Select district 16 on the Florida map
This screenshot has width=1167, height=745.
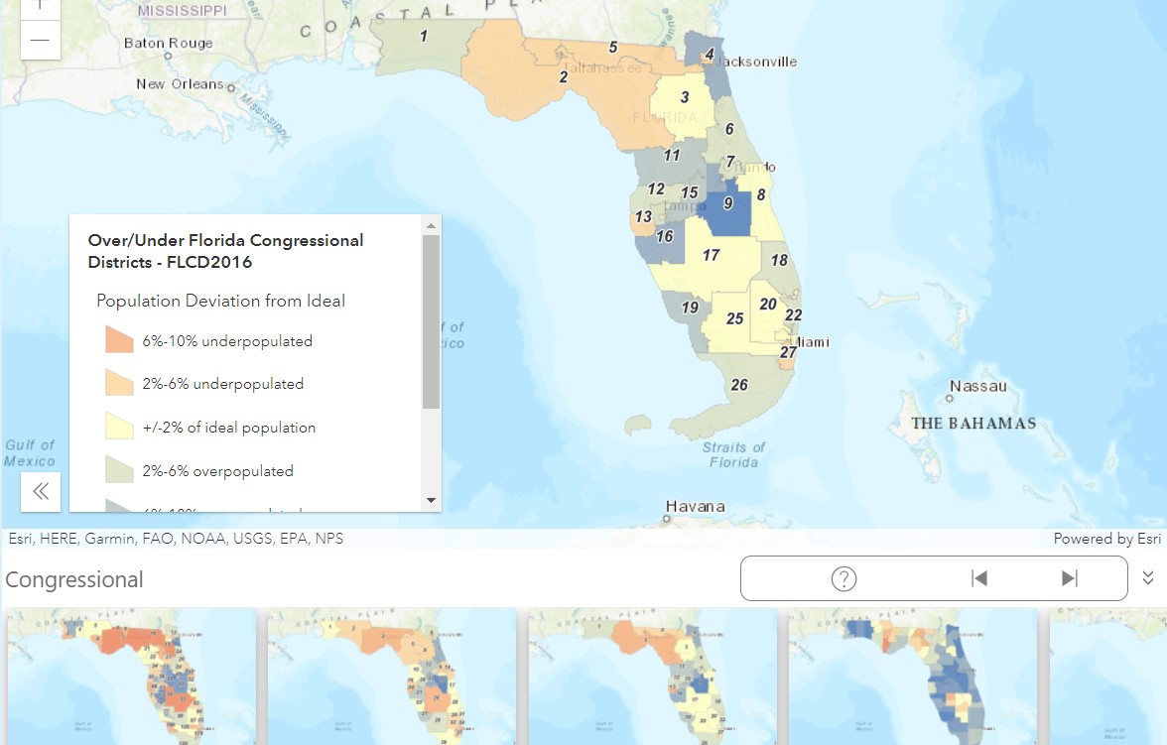[x=665, y=237]
